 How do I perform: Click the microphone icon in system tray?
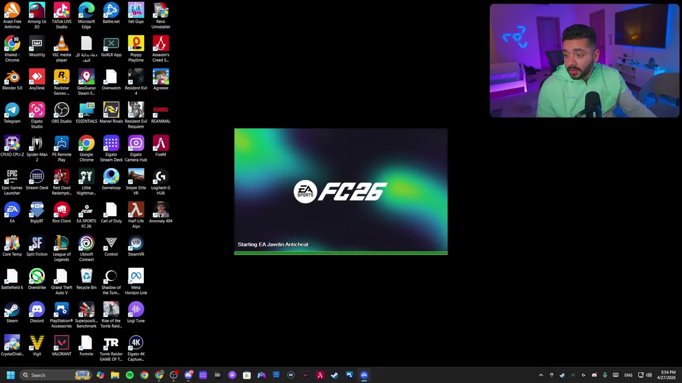605,375
